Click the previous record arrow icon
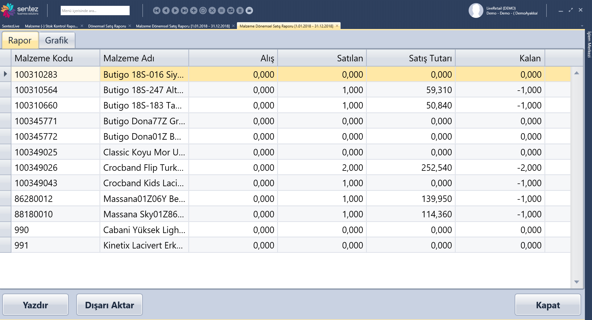 pyautogui.click(x=166, y=11)
